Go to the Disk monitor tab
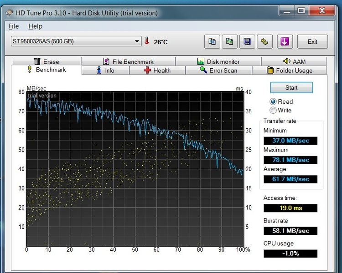The width and height of the screenshot is (342, 273). (x=219, y=61)
